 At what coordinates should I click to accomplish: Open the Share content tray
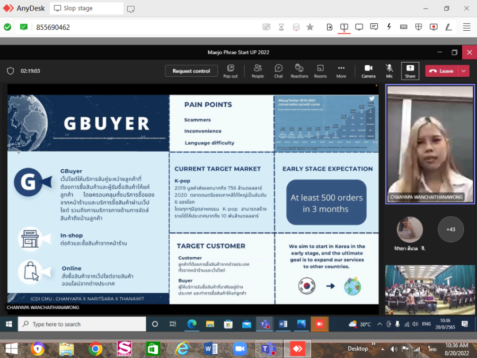coord(410,71)
